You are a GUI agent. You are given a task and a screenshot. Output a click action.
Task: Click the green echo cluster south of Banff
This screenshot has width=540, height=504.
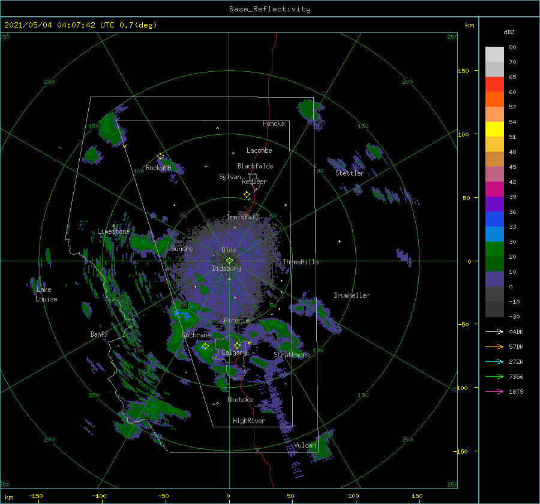coord(152,411)
